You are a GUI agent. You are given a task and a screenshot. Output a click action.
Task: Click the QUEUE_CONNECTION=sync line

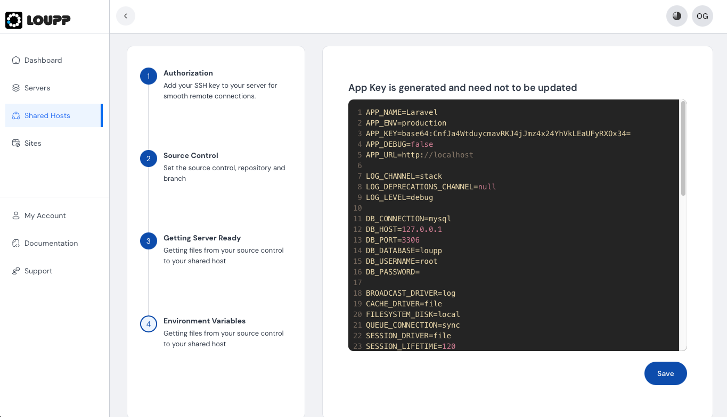(413, 325)
